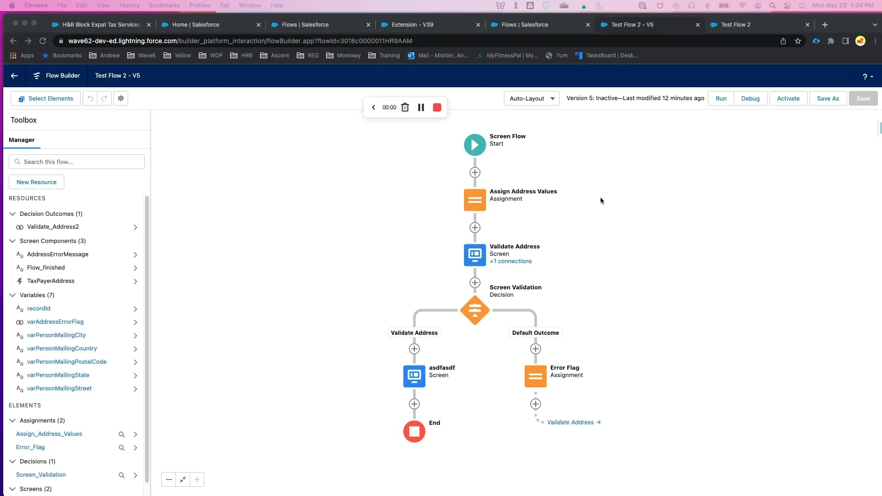
Task: Click the flow settings gear icon
Action: pos(121,98)
